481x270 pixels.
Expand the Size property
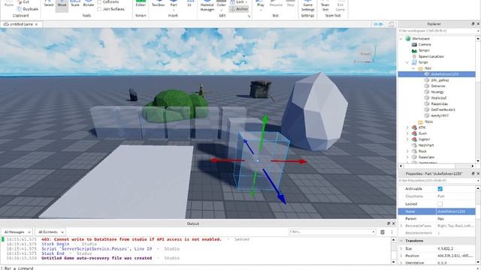401,248
